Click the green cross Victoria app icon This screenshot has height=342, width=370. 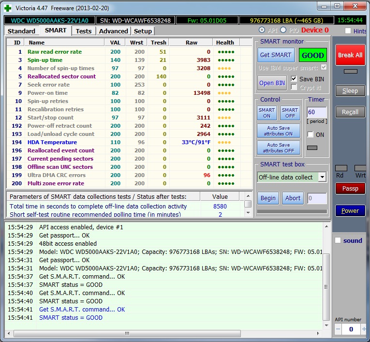8,8
